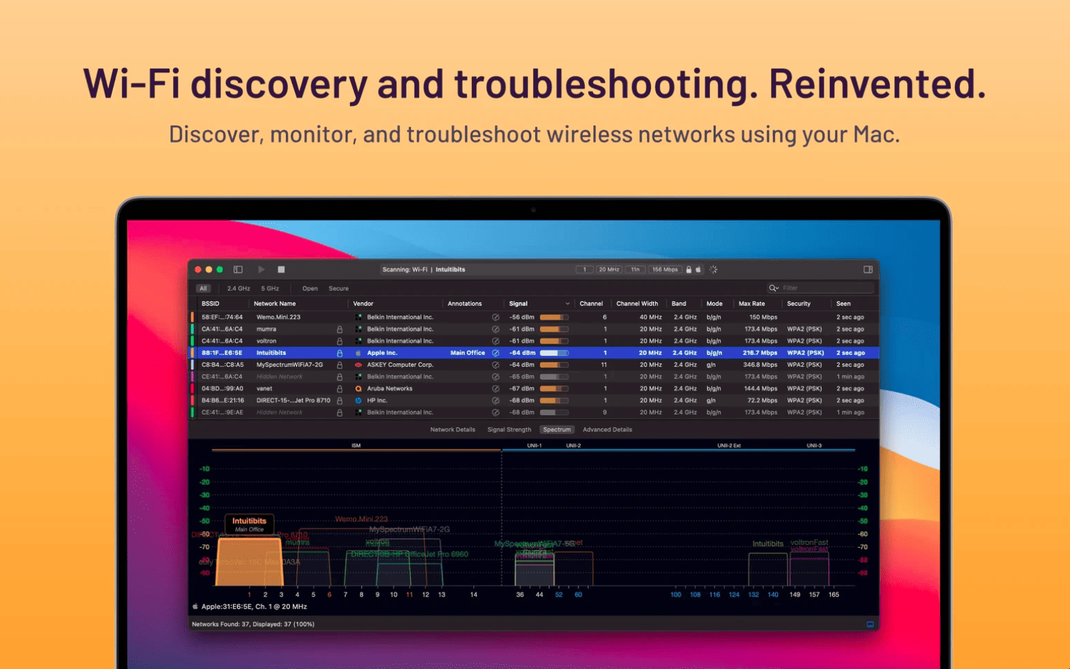Click the orange Intuitibits spectrum label
This screenshot has height=669, width=1070.
pyautogui.click(x=249, y=524)
